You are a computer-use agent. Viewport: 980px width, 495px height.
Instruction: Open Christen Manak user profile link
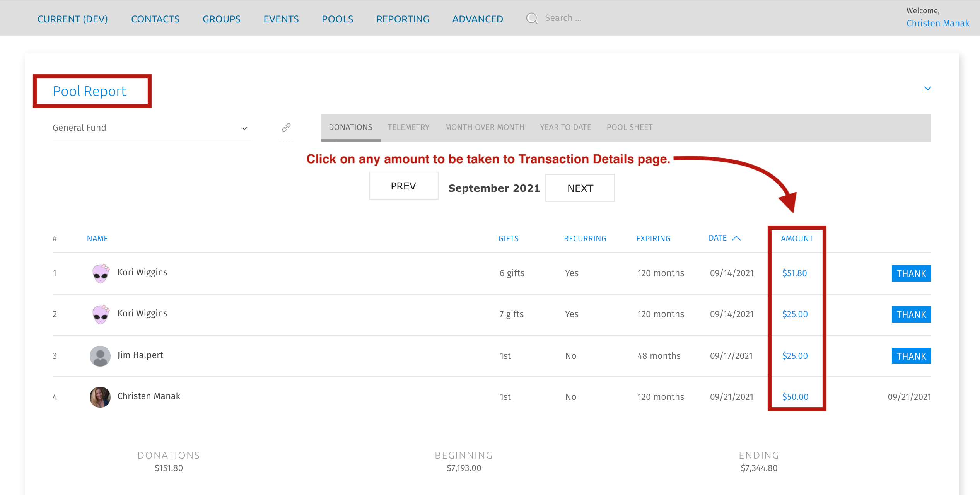tap(938, 23)
